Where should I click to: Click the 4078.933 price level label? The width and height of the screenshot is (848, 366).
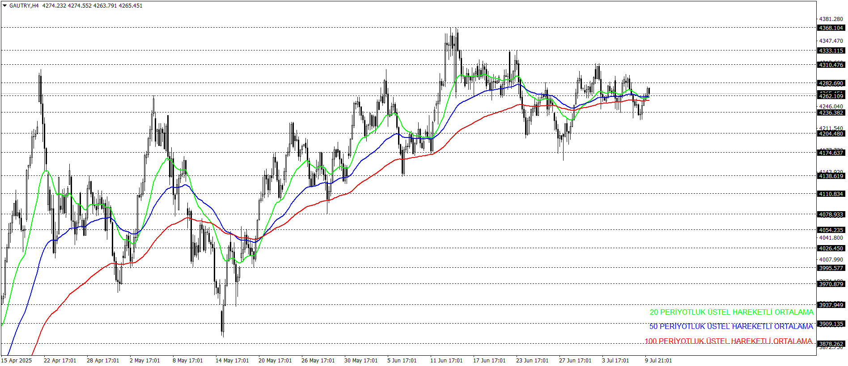pyautogui.click(x=831, y=214)
